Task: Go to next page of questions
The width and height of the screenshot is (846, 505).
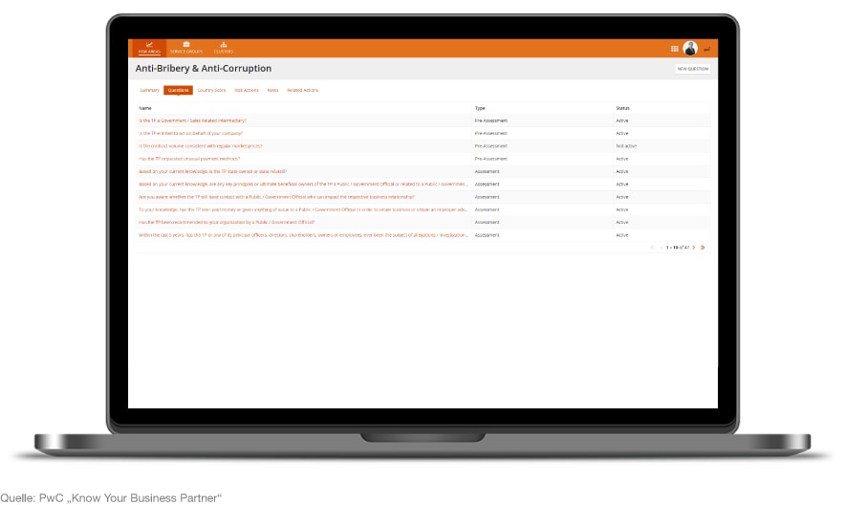Action: 694,248
